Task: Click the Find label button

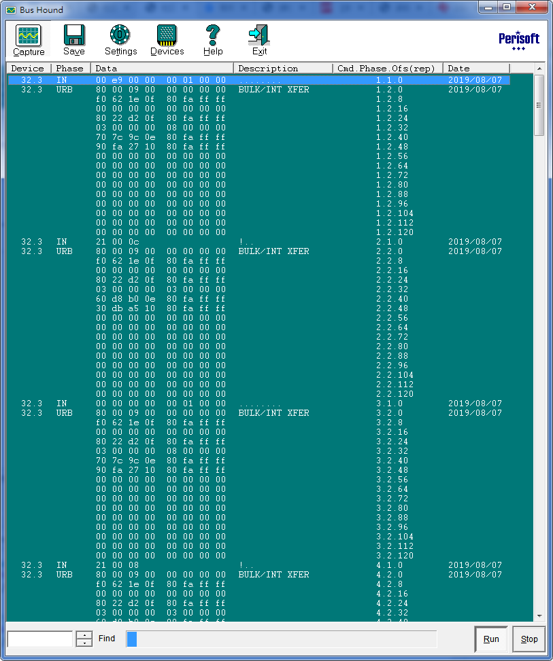Action: pyautogui.click(x=107, y=638)
